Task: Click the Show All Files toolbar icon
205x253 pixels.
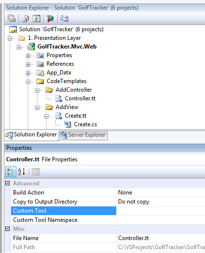Action: pos(25,18)
